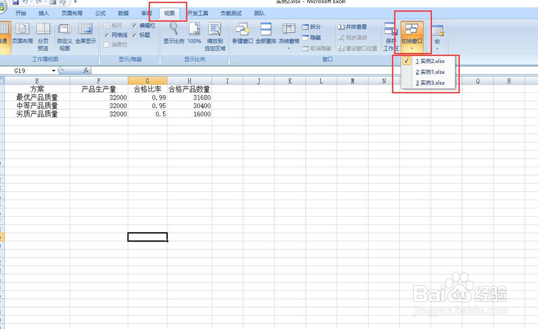538x329 pixels.
Task: View workbooks side by side
Action: point(352,27)
